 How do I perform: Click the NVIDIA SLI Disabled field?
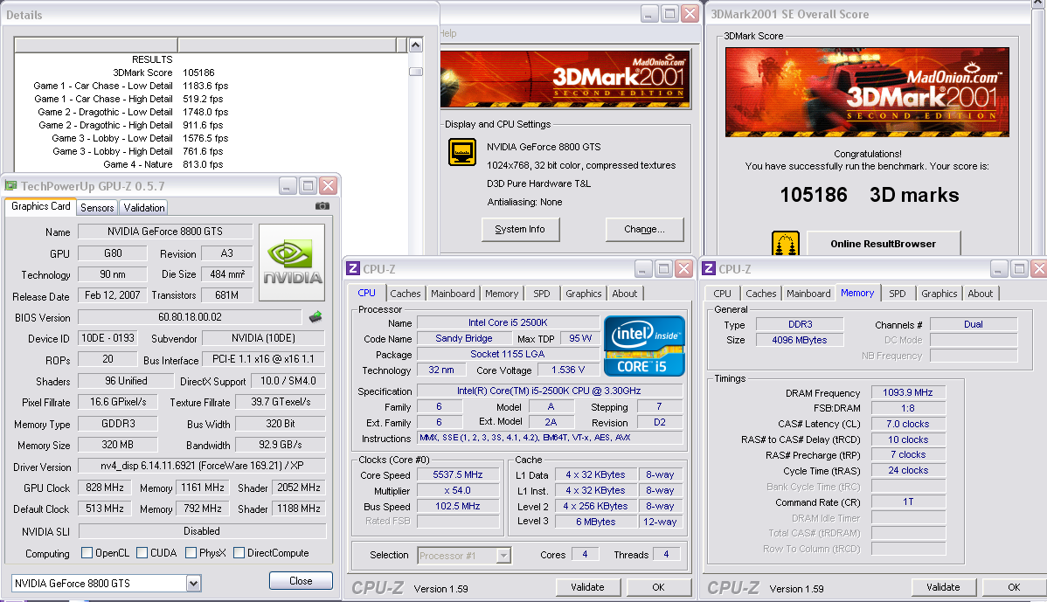tap(202, 531)
